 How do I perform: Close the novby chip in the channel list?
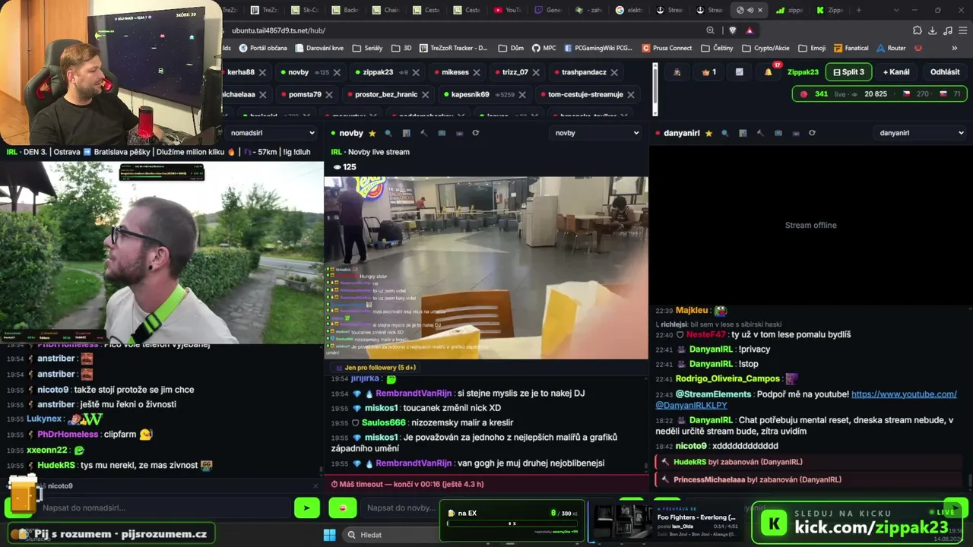point(337,72)
